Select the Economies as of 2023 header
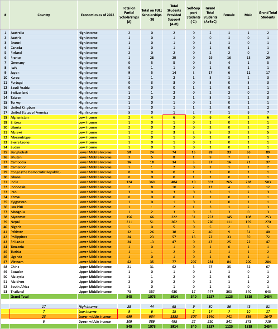This screenshot has width=278, height=329. (x=97, y=15)
